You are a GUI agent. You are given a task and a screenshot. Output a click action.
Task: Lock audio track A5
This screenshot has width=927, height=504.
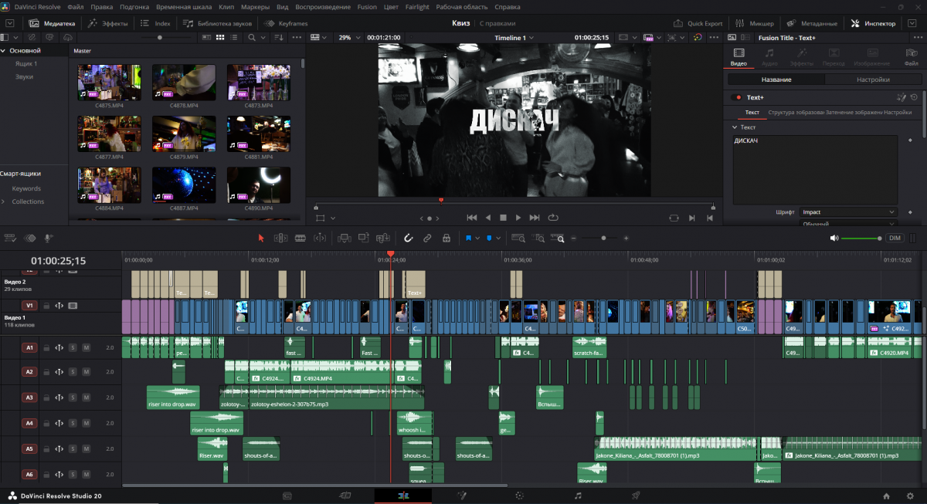point(46,448)
